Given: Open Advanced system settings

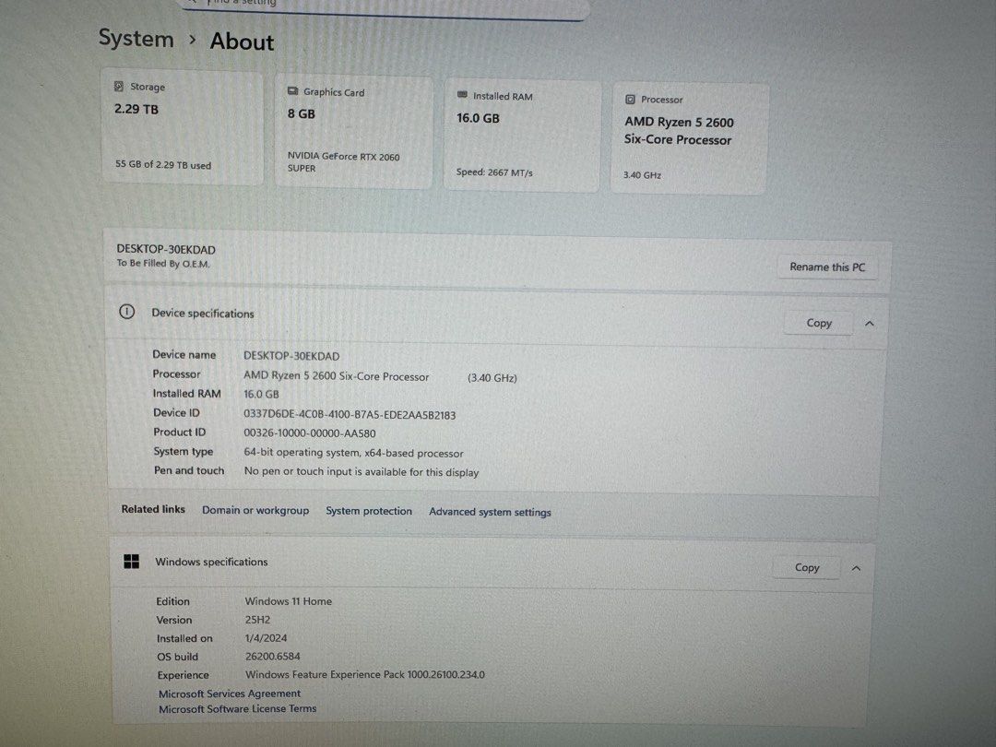Looking at the screenshot, I should point(490,512).
